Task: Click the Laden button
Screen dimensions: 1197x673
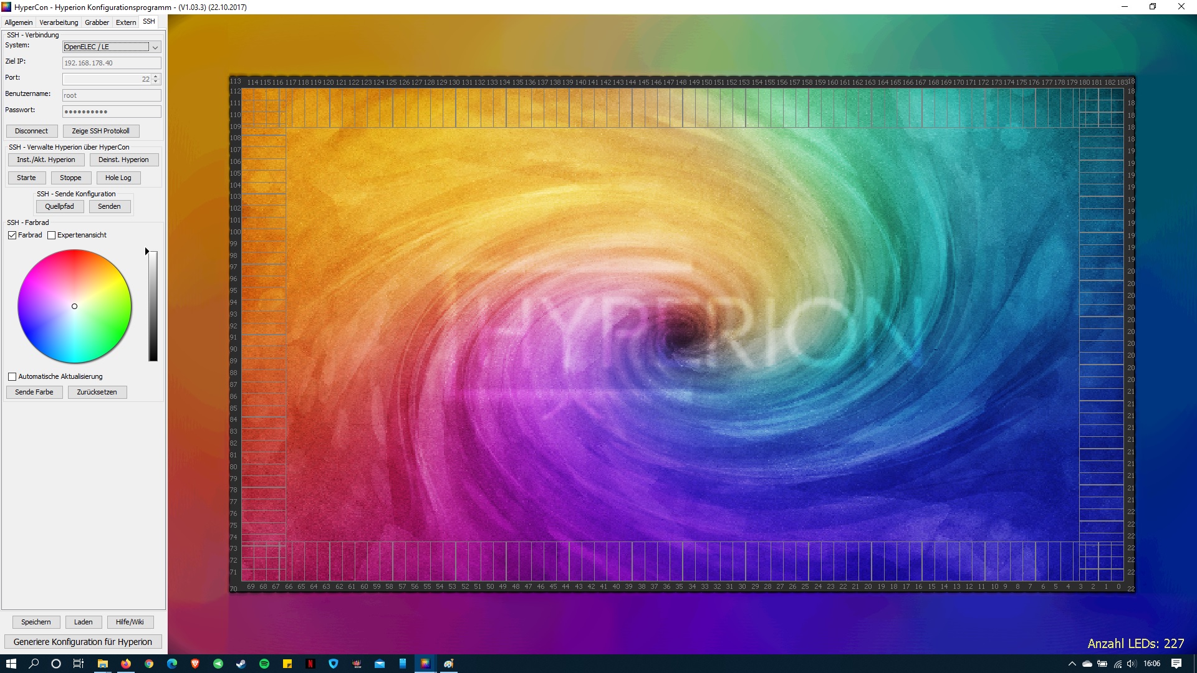Action: [x=84, y=622]
